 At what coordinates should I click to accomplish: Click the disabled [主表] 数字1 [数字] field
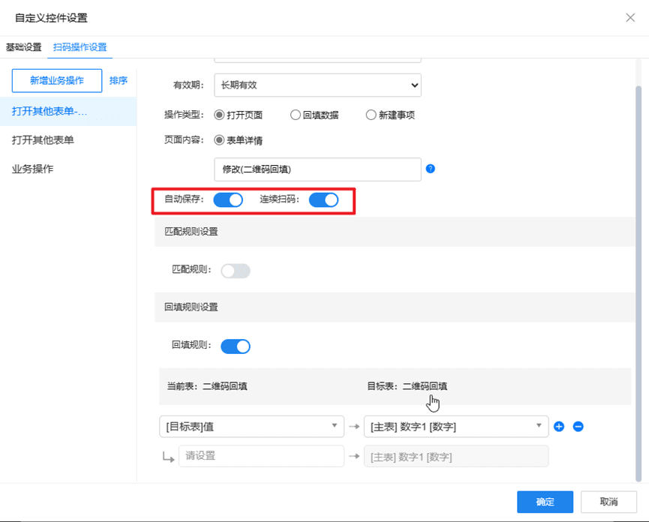click(456, 456)
